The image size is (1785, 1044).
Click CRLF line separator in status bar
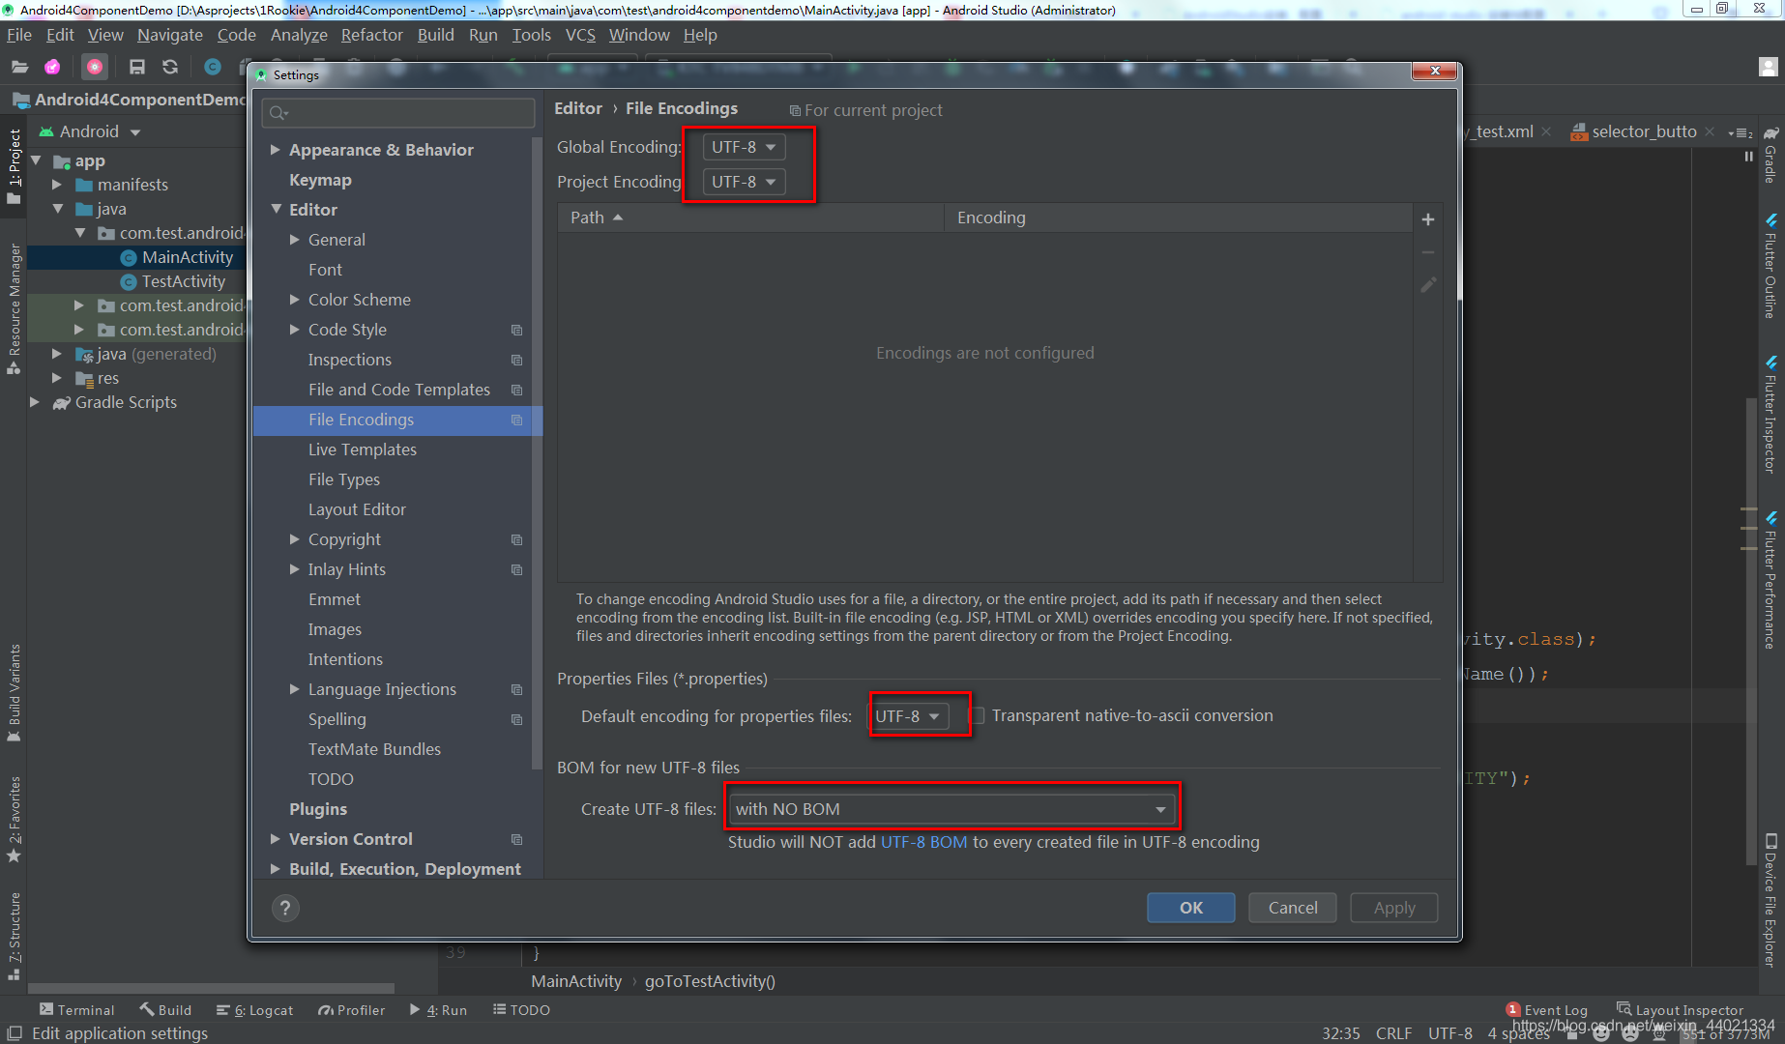pyautogui.click(x=1393, y=1033)
